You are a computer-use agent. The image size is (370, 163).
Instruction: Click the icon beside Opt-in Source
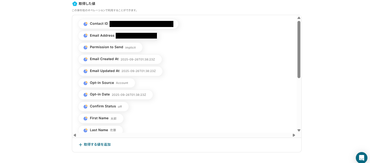tap(85, 83)
